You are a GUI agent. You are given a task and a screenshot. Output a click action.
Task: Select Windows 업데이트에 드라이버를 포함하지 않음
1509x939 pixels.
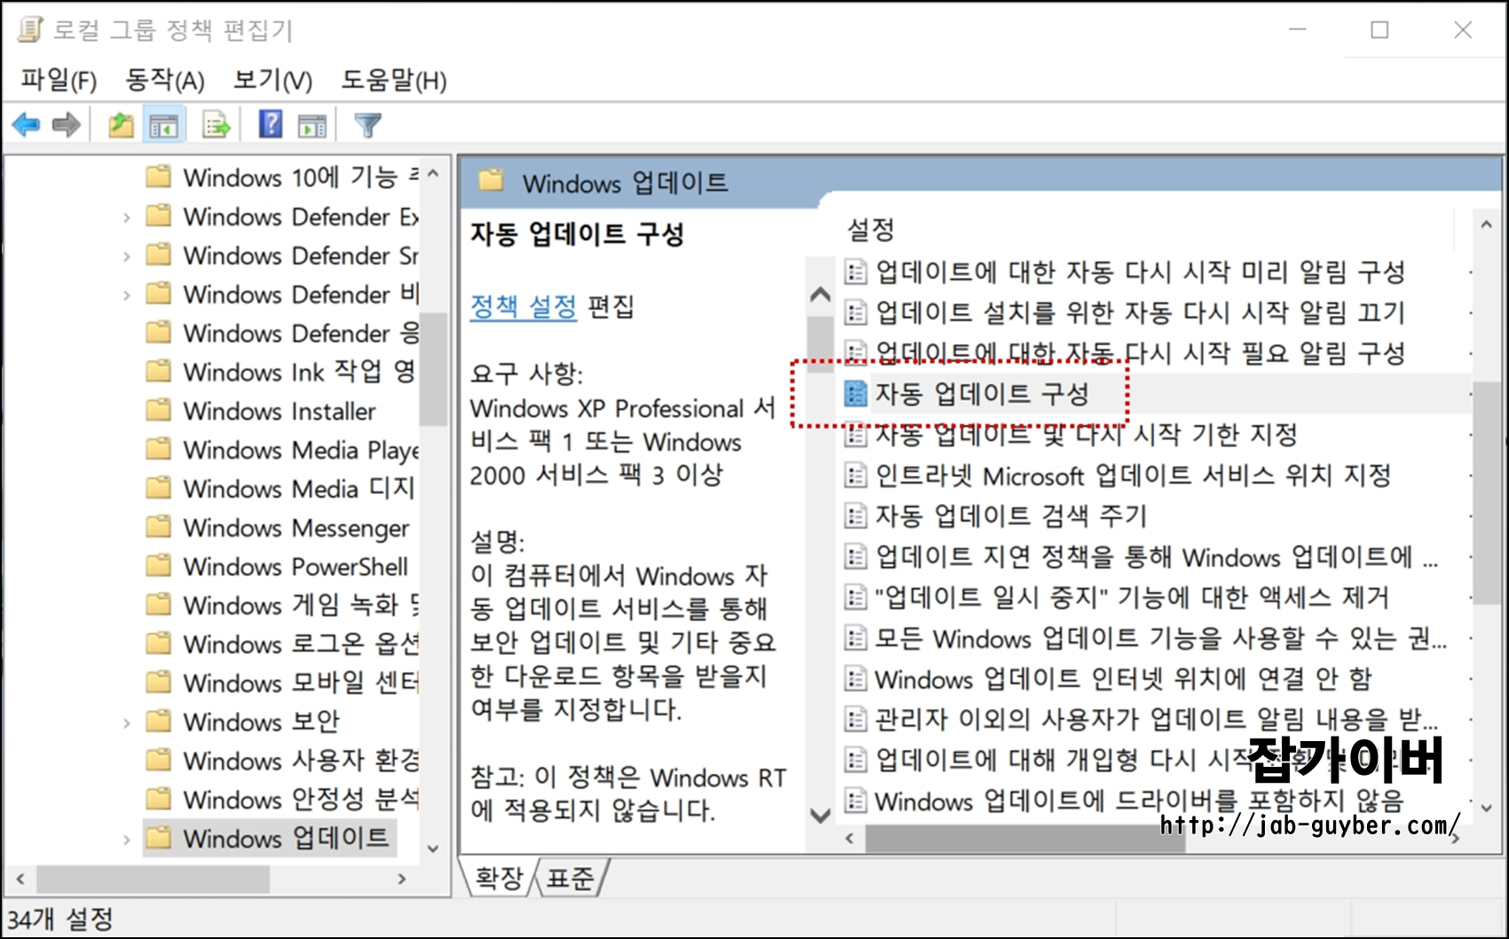1124,801
